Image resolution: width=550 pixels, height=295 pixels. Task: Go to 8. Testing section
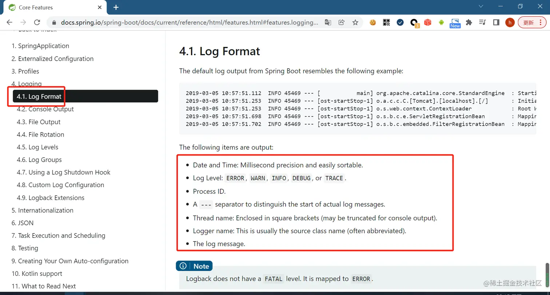tap(25, 248)
